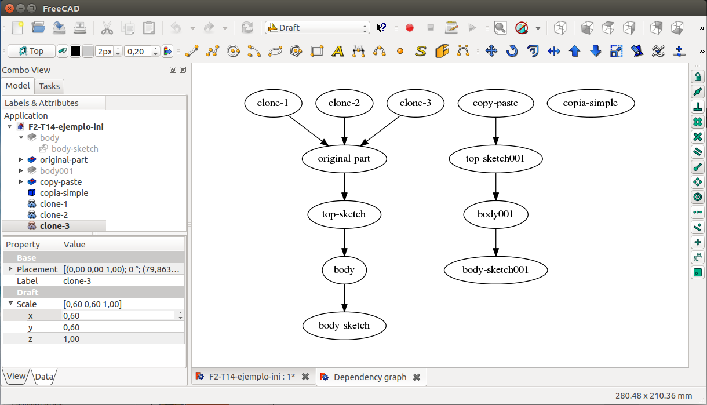Click the Fit All zoom icon
707x405 pixels.
coord(500,28)
